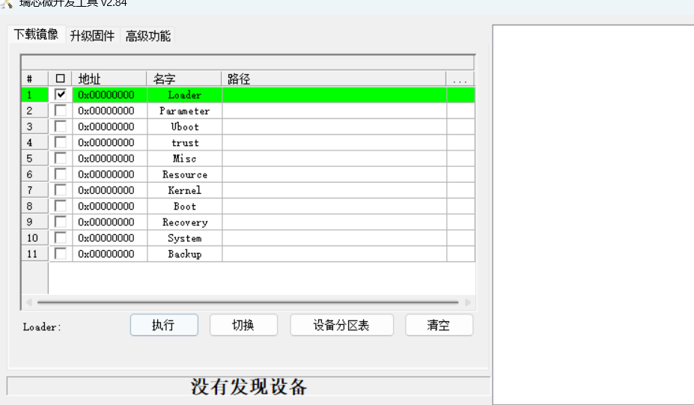694x405 pixels.
Task: Select the Recovery name cell
Action: pyautogui.click(x=184, y=222)
